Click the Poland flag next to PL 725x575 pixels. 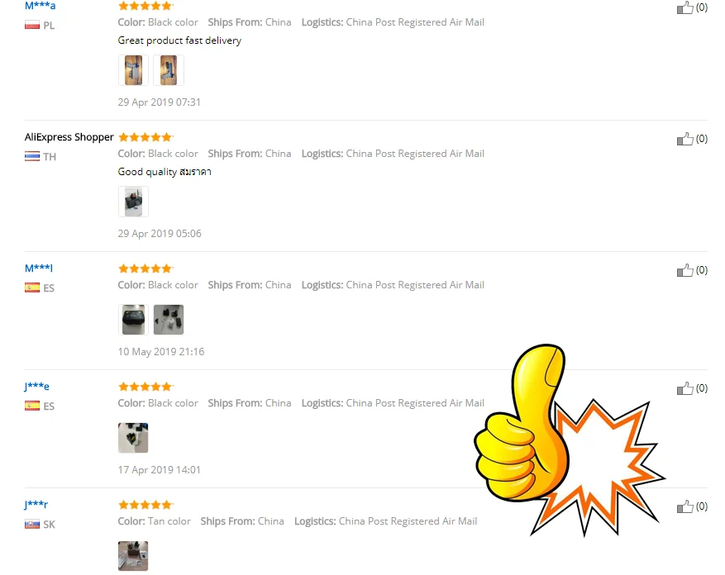click(32, 25)
